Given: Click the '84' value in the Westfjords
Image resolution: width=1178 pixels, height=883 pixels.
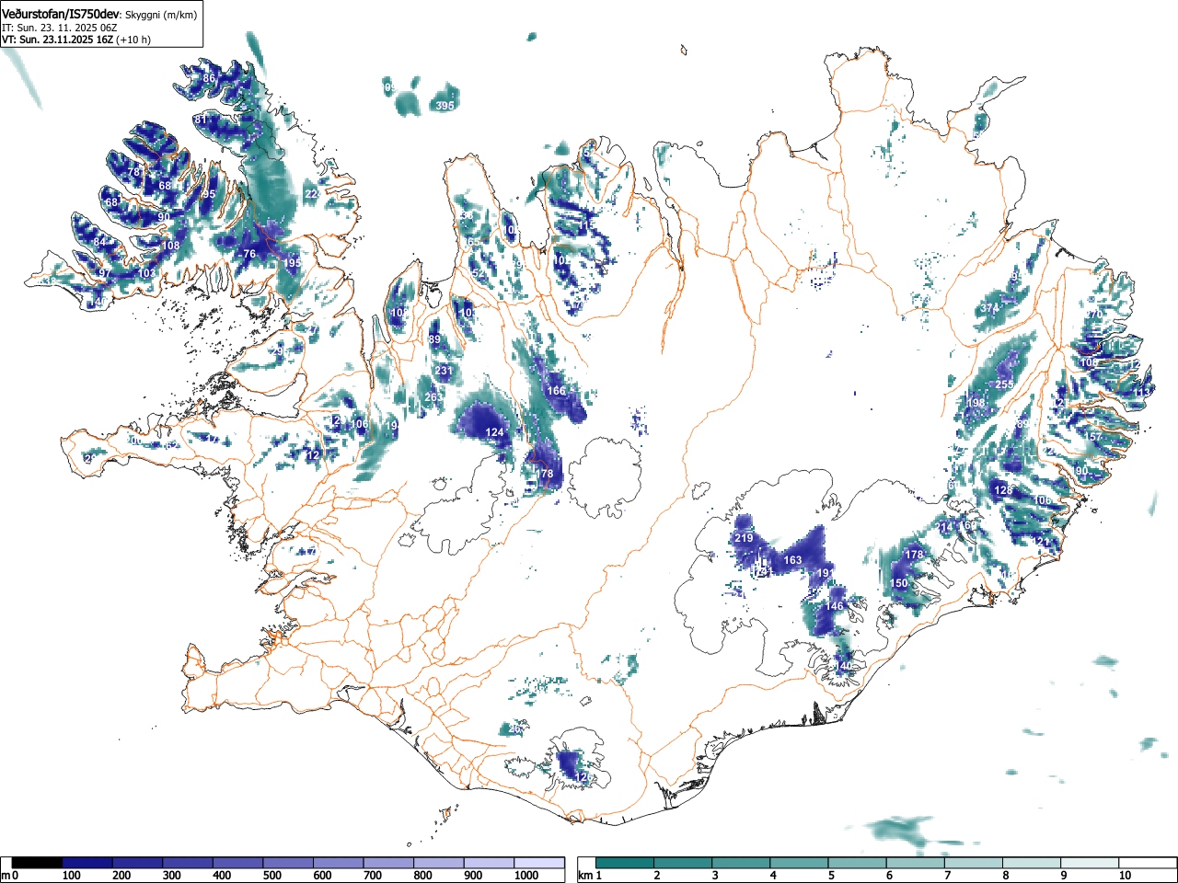Looking at the screenshot, I should pyautogui.click(x=99, y=242).
